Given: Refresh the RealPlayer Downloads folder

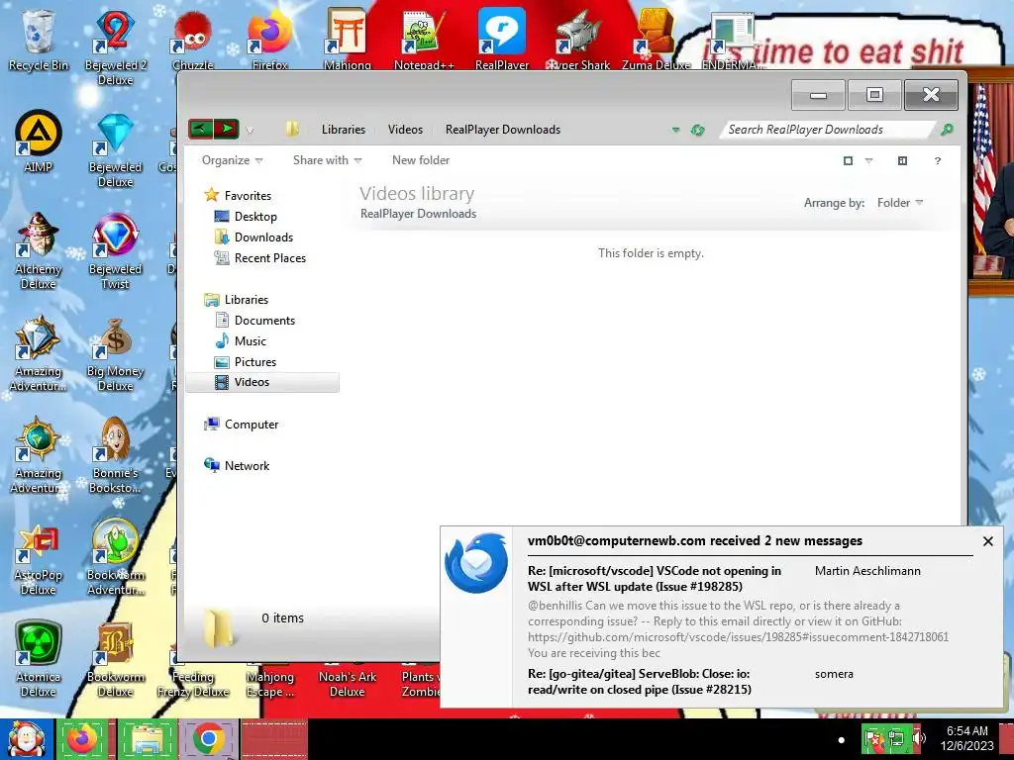Looking at the screenshot, I should point(697,130).
